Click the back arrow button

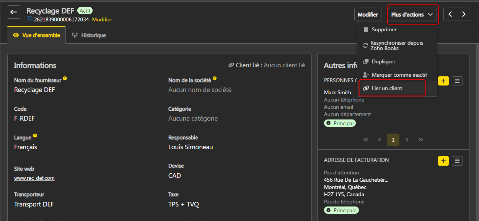[x=14, y=12]
